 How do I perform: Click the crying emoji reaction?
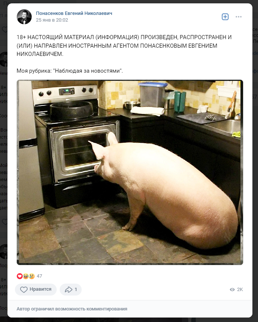[x=32, y=276]
